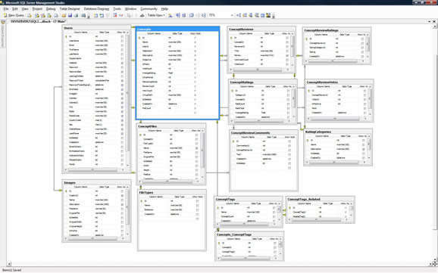Click the View Page Breaks icon
Viewport: 438px width, 273px height.
pyautogui.click(x=177, y=15)
